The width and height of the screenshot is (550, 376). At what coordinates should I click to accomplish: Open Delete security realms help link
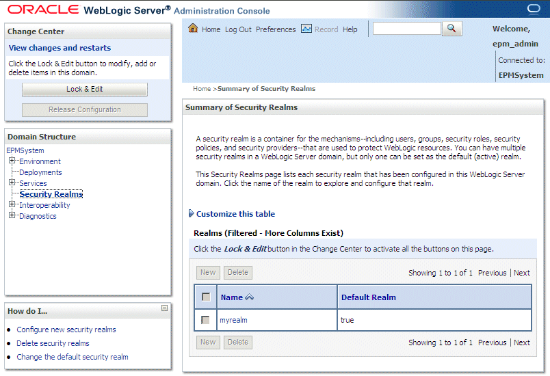53,343
